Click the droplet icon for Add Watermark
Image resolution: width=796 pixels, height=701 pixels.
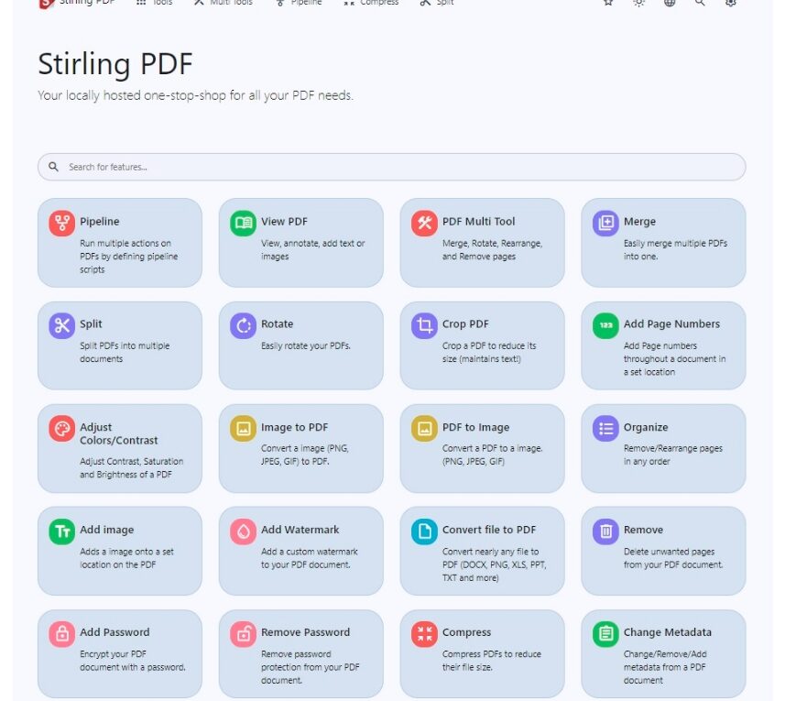click(243, 531)
